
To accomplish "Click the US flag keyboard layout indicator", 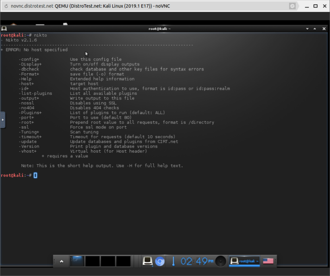I will pyautogui.click(x=268, y=261).
